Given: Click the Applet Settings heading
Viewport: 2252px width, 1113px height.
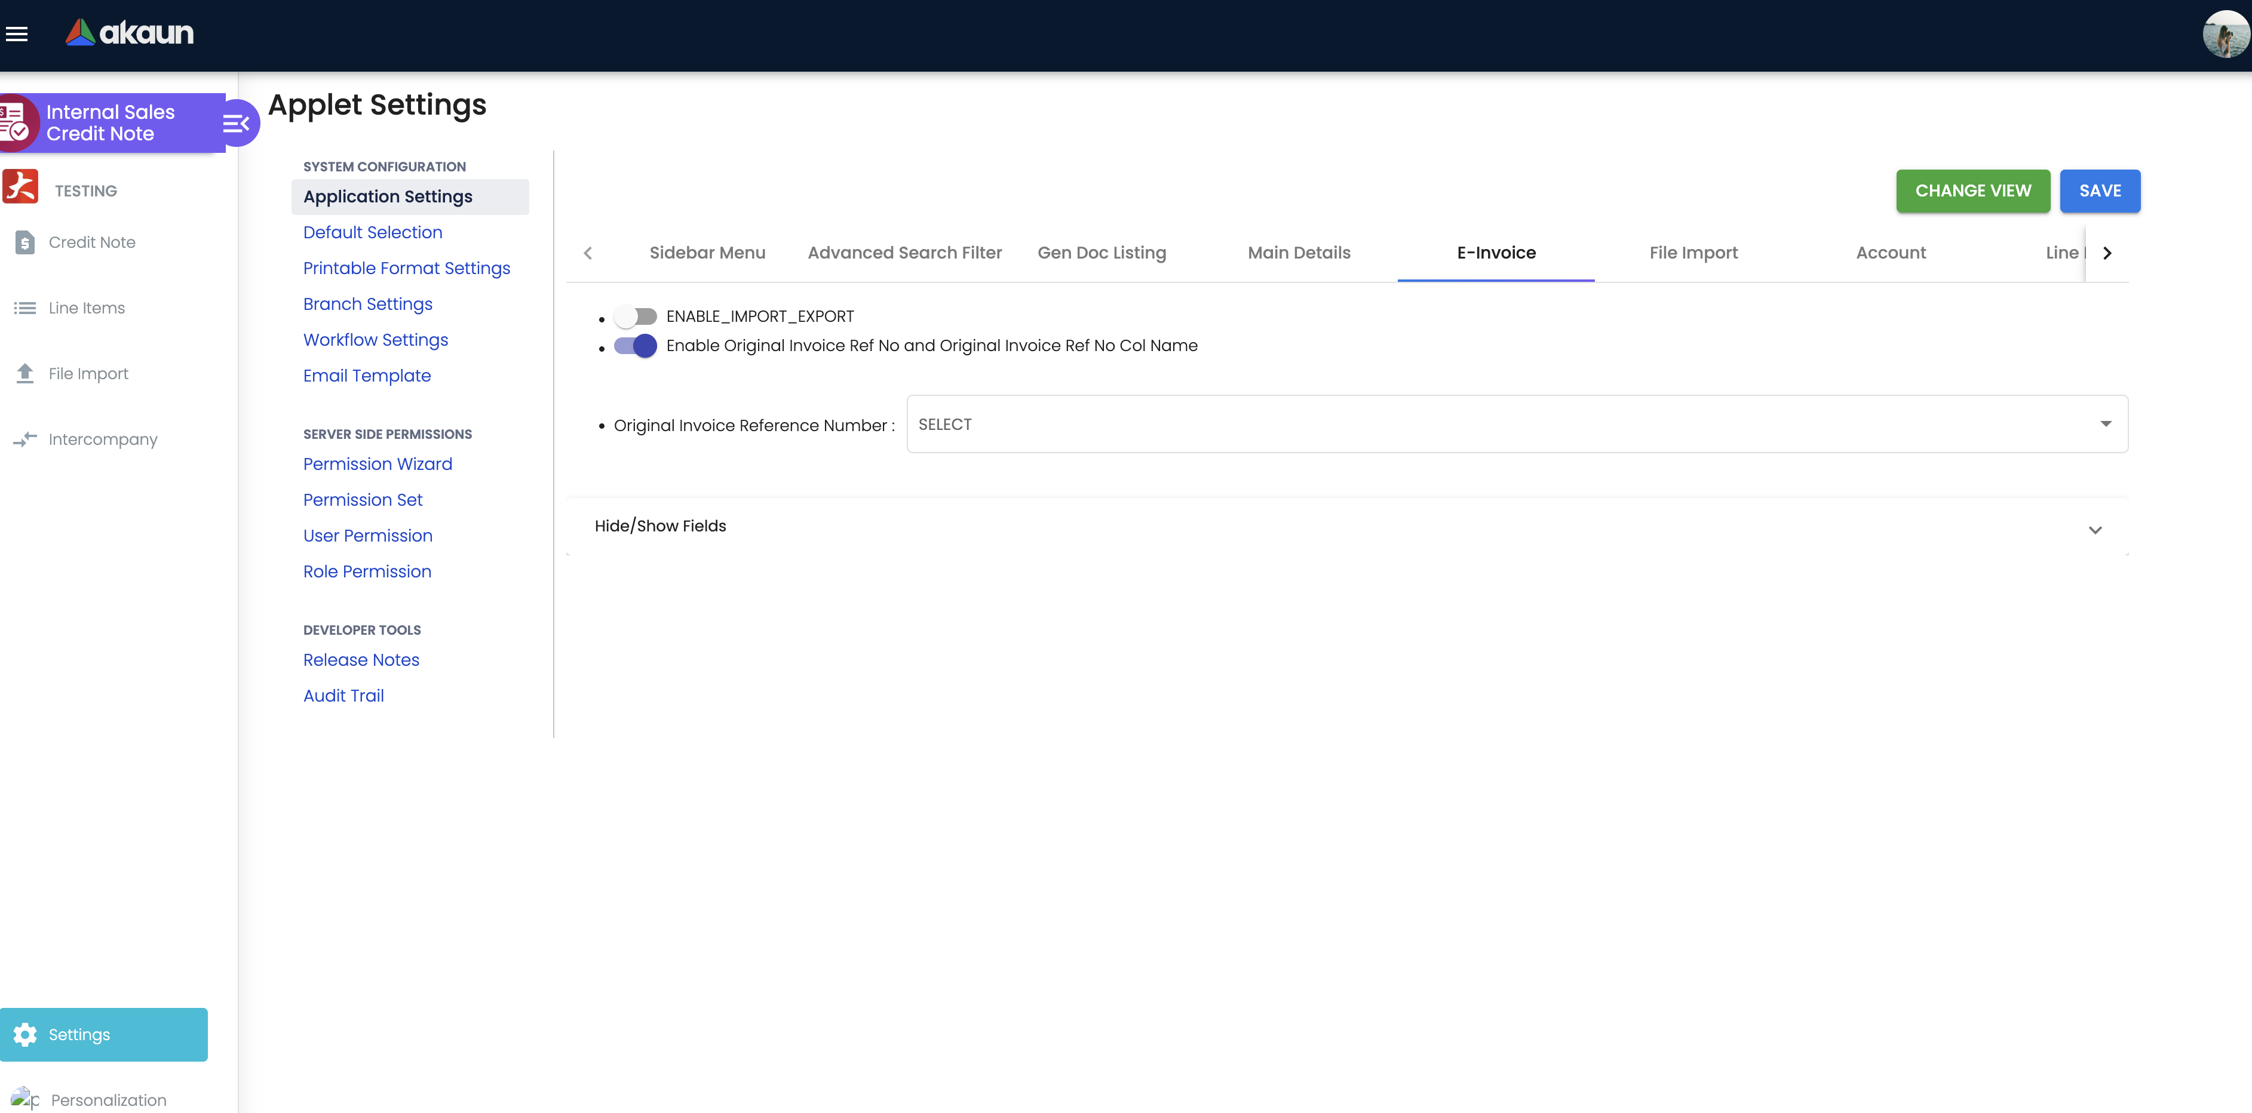Looking at the screenshot, I should pos(377,105).
